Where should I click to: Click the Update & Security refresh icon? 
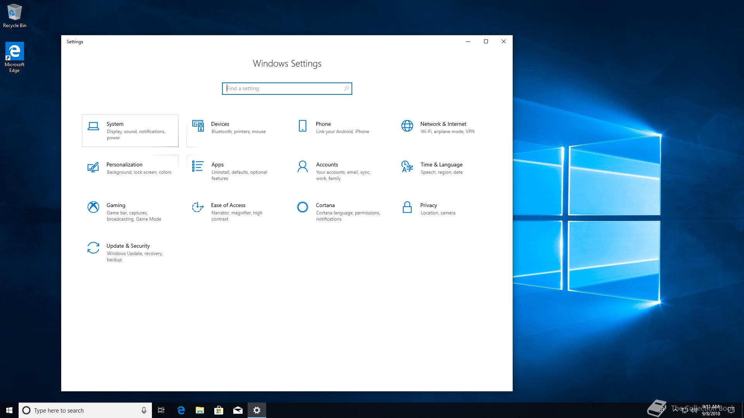93,248
